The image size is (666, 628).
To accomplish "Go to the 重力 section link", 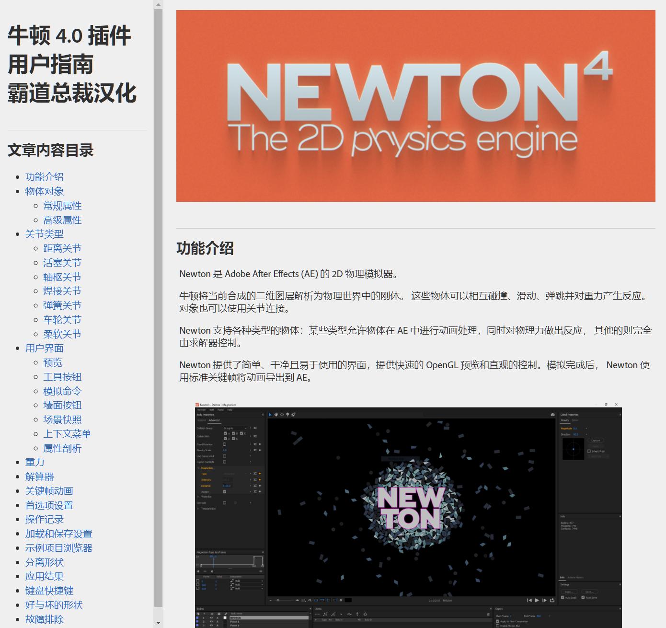I will tap(34, 462).
